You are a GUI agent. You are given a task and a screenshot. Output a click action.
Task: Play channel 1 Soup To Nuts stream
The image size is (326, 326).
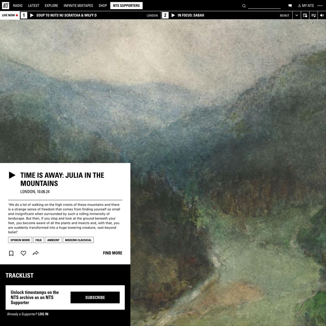32,15
